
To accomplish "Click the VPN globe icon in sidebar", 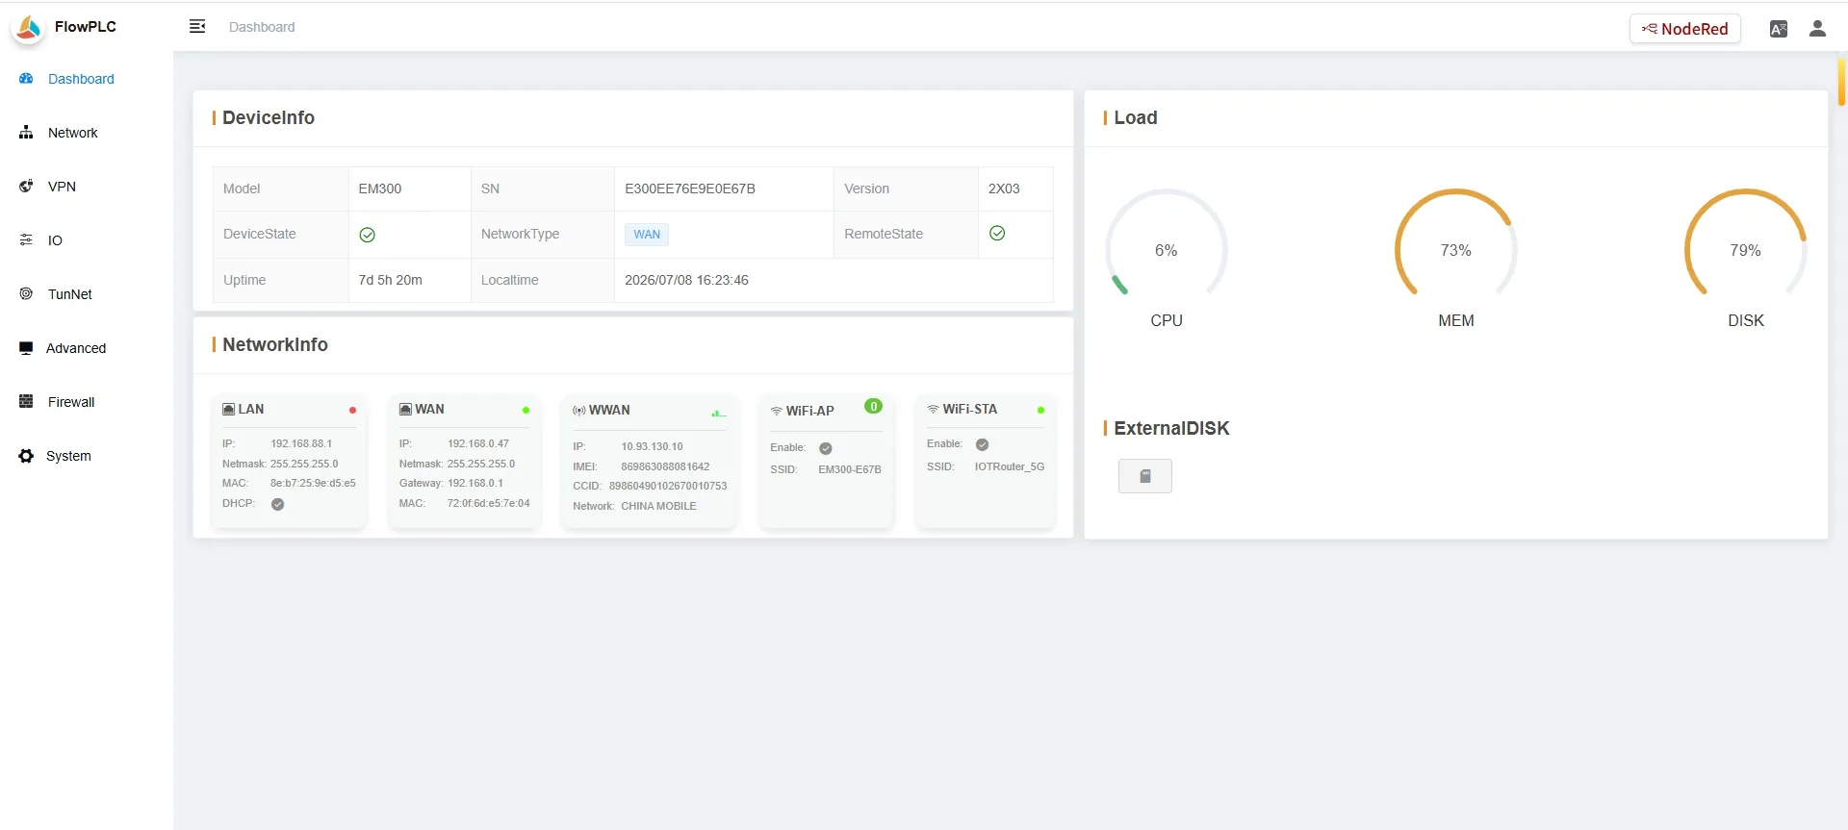I will point(26,187).
